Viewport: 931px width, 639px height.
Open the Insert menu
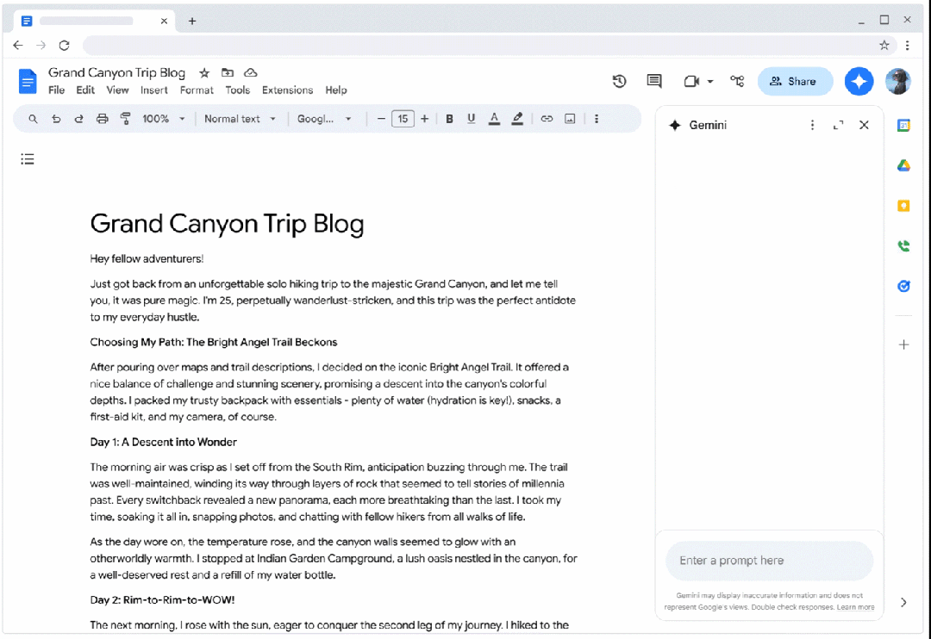pos(154,90)
